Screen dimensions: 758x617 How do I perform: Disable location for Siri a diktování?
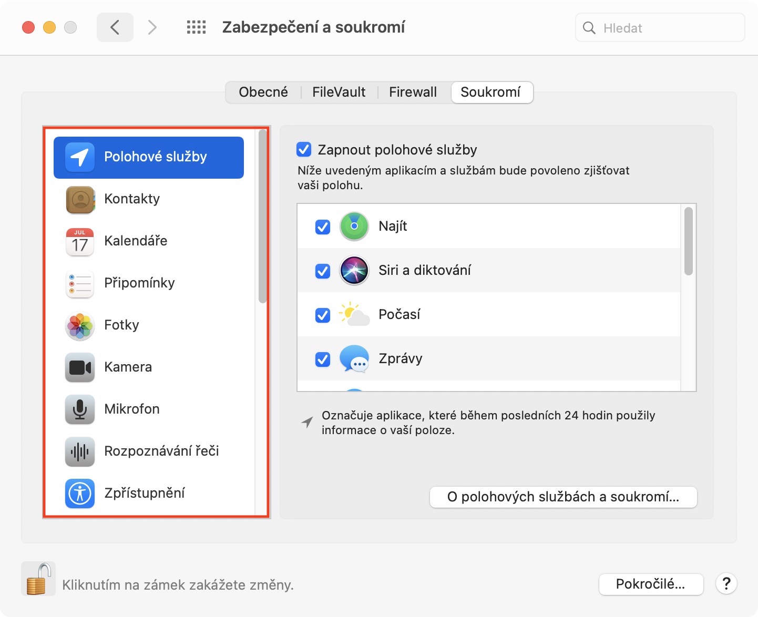[x=323, y=271]
